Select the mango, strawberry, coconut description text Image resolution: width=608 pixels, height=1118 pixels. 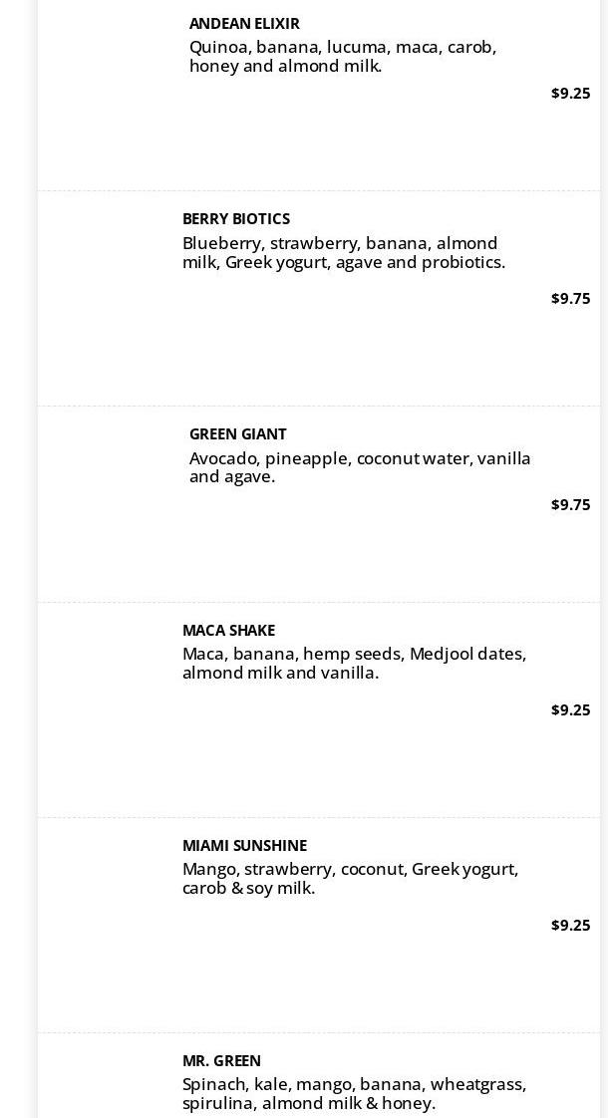350,879
